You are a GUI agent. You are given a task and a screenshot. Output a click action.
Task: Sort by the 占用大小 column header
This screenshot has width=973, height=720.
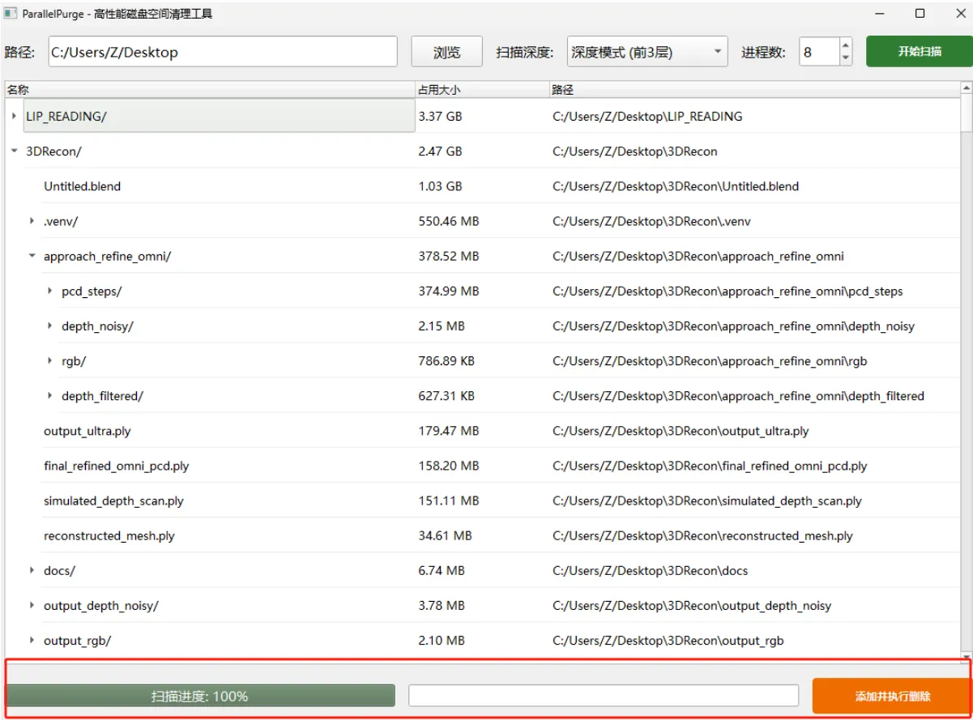(481, 89)
